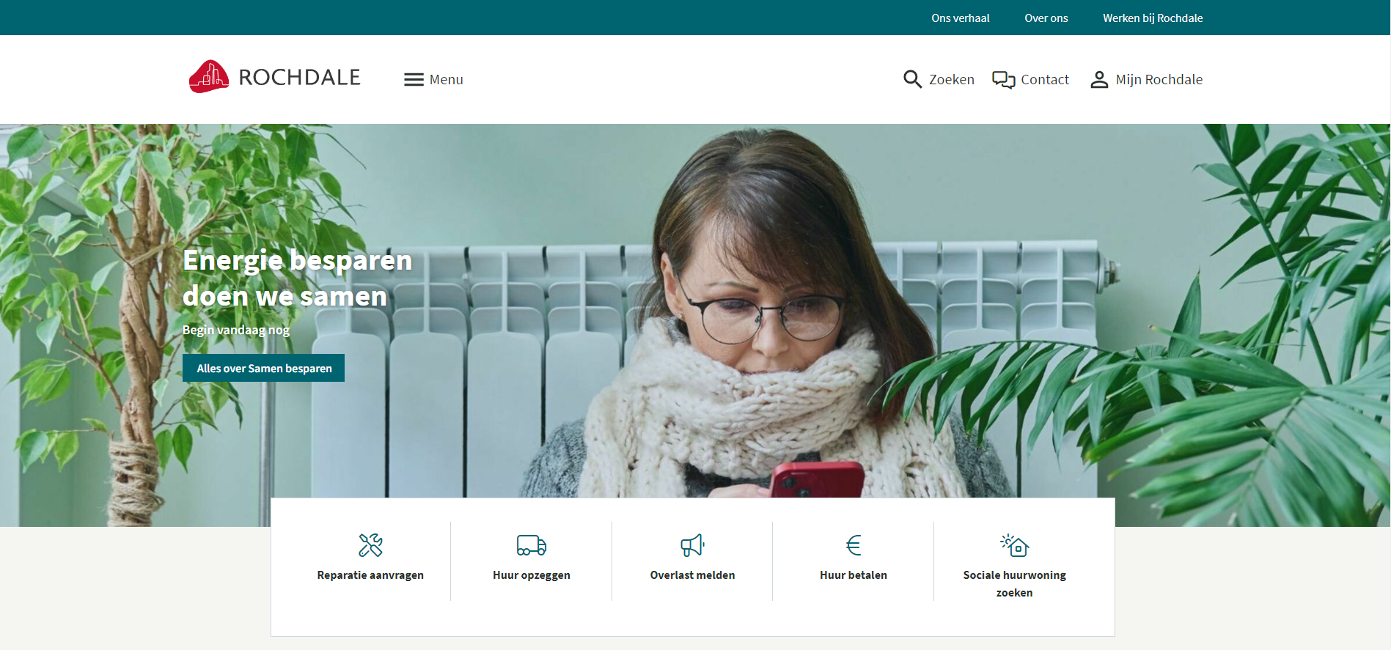The image size is (1391, 650).
Task: Go to the 'Over ons' page
Action: click(1046, 18)
